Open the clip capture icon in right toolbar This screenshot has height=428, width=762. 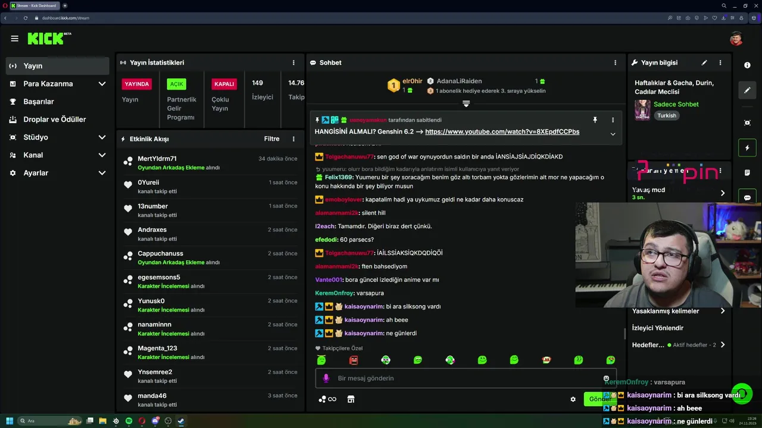(x=747, y=122)
